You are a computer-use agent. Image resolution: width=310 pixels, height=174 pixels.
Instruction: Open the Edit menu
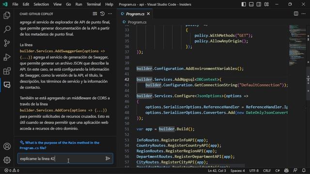[26, 4]
